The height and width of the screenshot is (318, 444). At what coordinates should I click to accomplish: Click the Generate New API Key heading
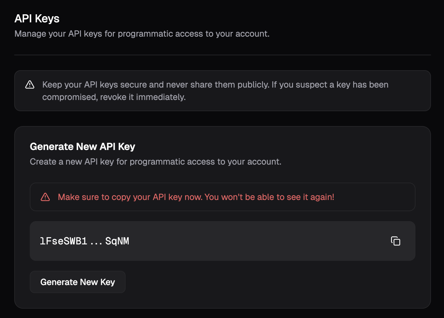click(82, 147)
